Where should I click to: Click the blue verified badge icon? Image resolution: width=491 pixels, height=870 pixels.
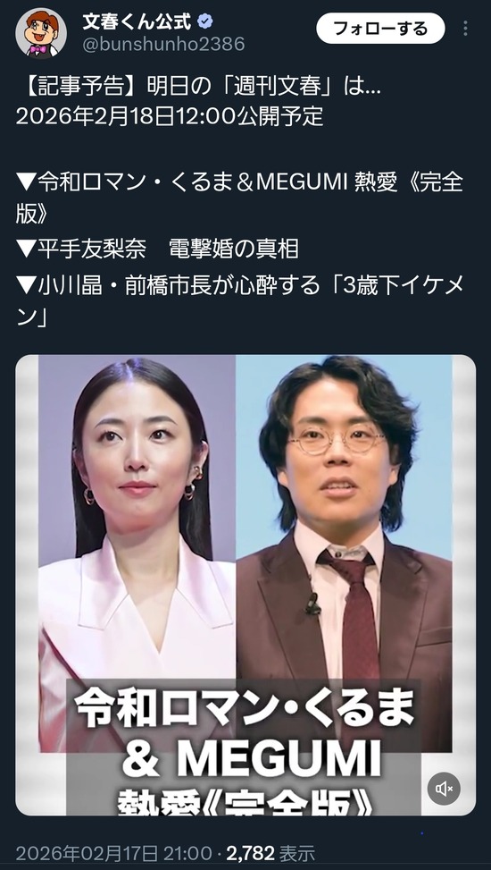pos(205,22)
